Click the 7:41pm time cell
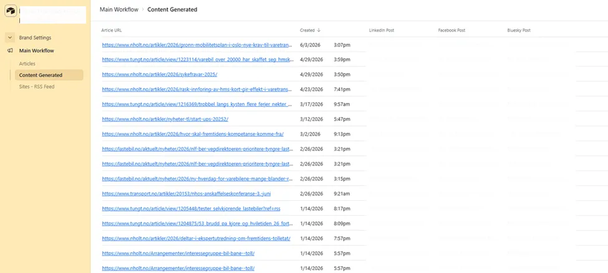This screenshot has height=273, width=608. (x=342, y=90)
